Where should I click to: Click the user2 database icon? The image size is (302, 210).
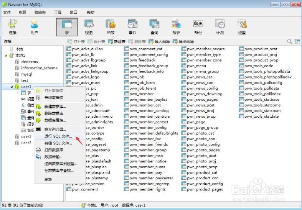point(17,136)
